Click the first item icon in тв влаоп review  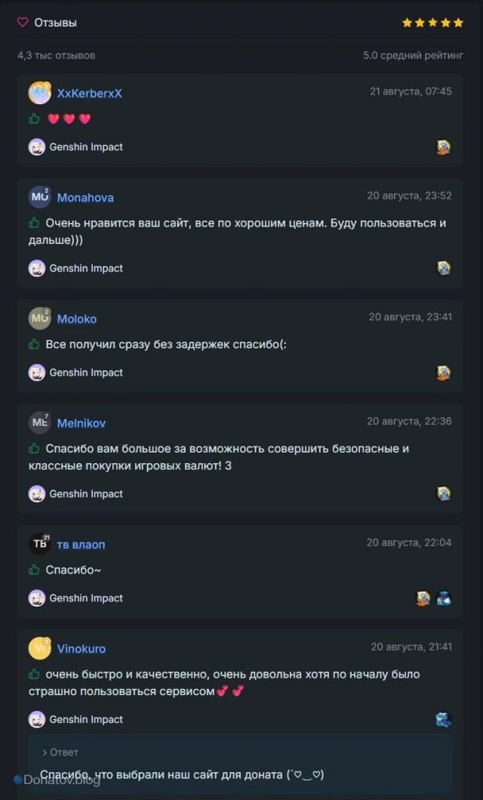424,598
